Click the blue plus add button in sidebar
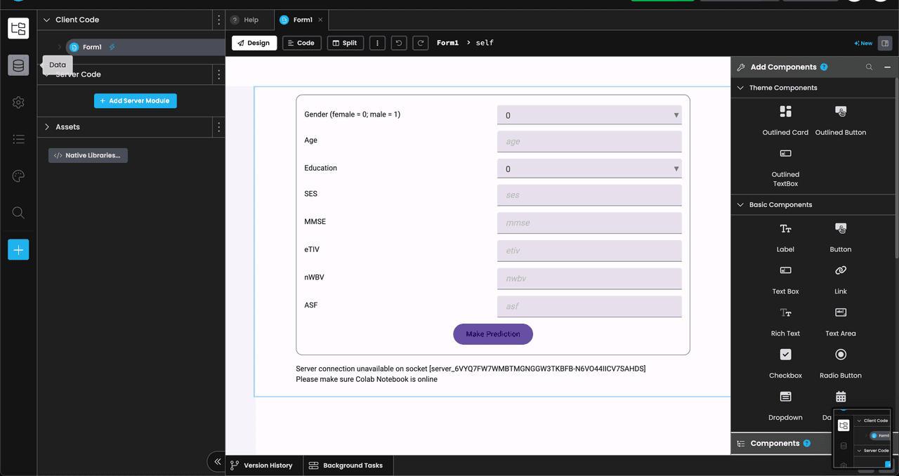 pyautogui.click(x=18, y=250)
